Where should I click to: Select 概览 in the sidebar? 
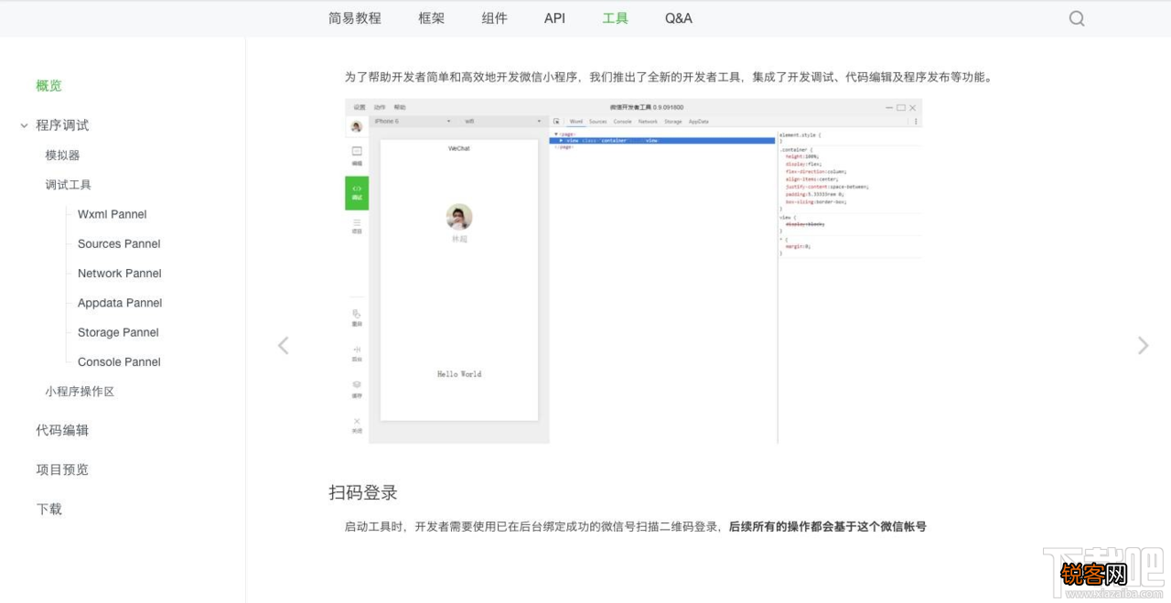49,86
